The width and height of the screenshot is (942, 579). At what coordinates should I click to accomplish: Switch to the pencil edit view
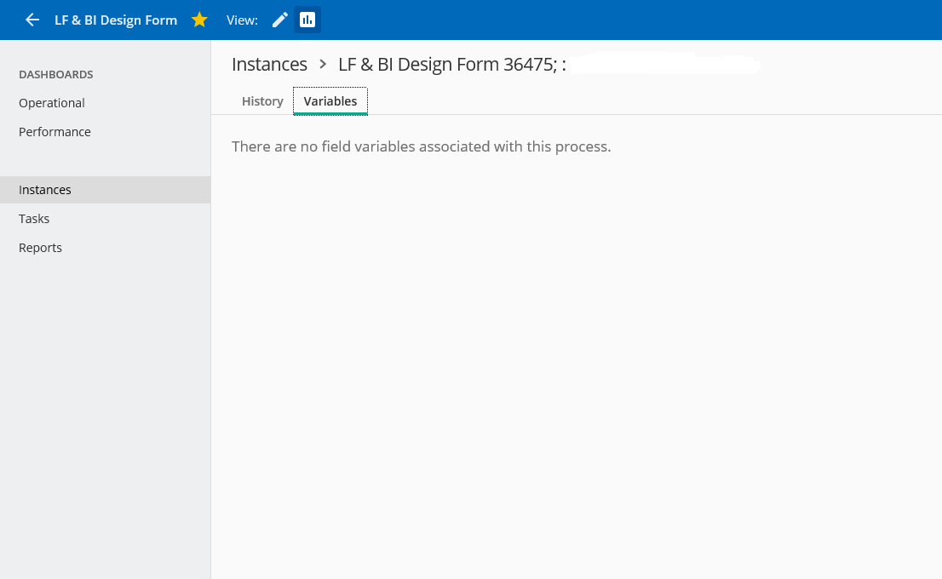(280, 20)
